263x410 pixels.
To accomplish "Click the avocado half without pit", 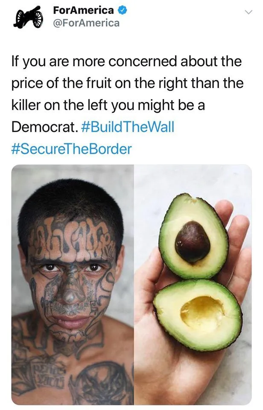I will 198,315.
